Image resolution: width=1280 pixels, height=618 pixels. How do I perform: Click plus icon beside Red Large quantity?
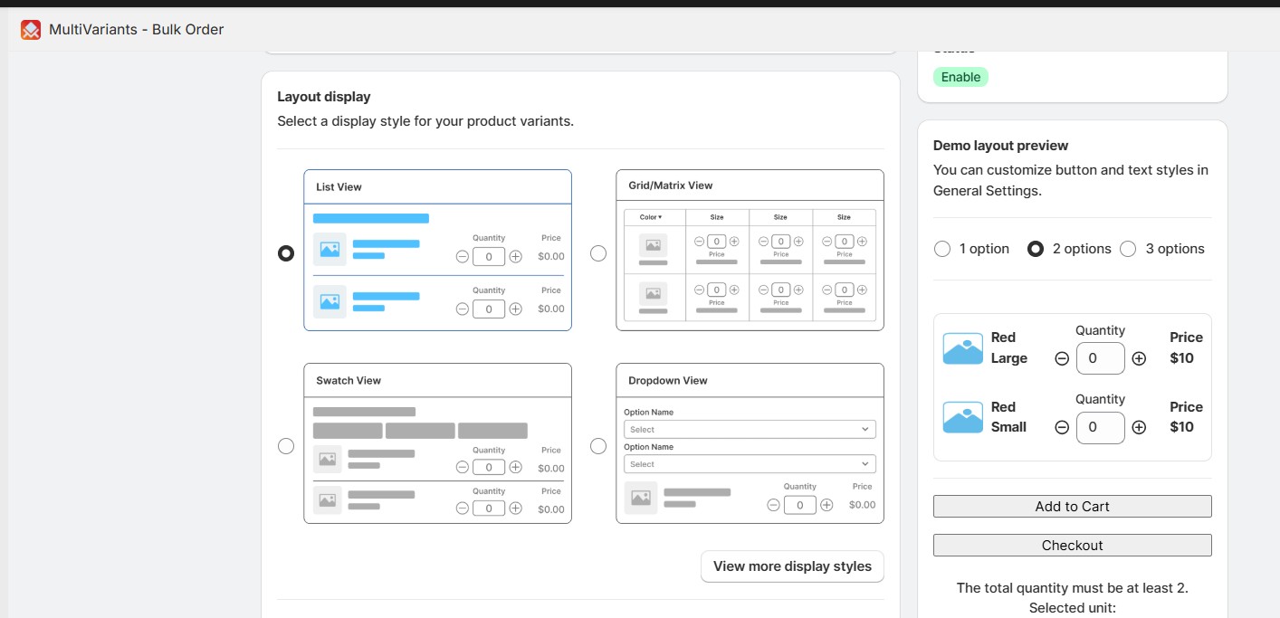pos(1139,358)
